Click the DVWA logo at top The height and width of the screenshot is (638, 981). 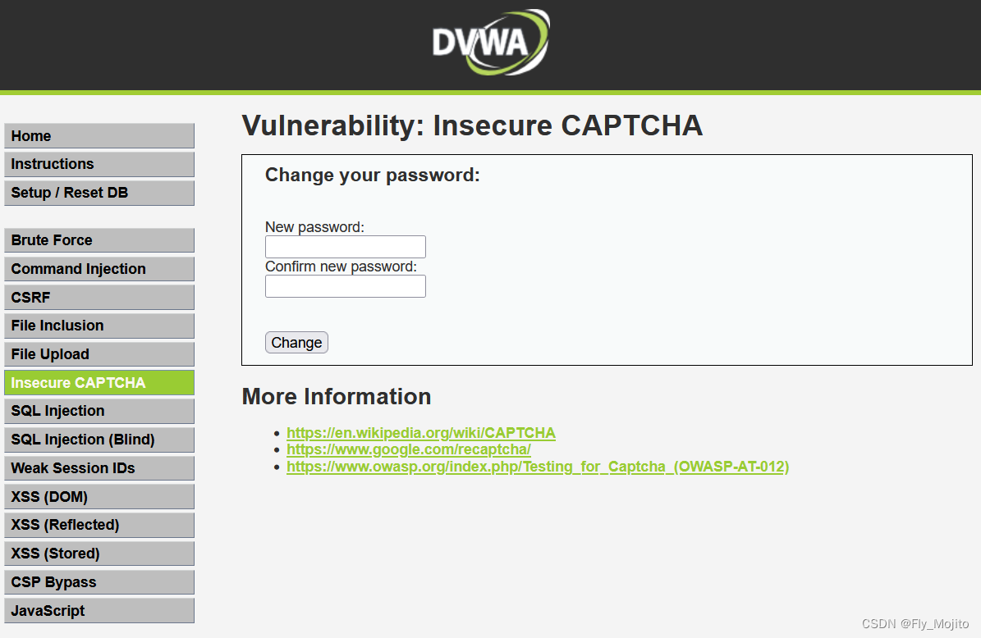click(x=489, y=43)
